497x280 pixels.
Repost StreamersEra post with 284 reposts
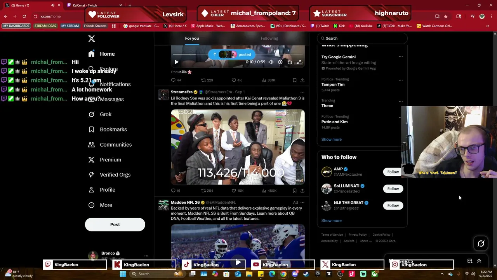click(207, 191)
